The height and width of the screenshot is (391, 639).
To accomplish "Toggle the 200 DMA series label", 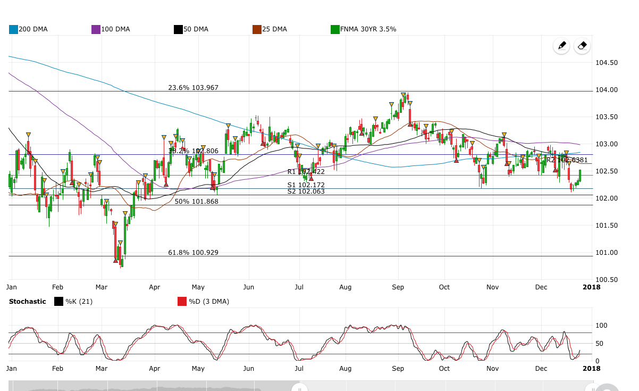I will pos(33,29).
